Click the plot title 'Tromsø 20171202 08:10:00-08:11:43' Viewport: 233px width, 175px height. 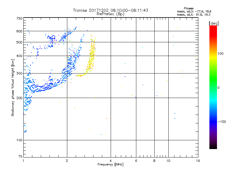click(x=110, y=10)
